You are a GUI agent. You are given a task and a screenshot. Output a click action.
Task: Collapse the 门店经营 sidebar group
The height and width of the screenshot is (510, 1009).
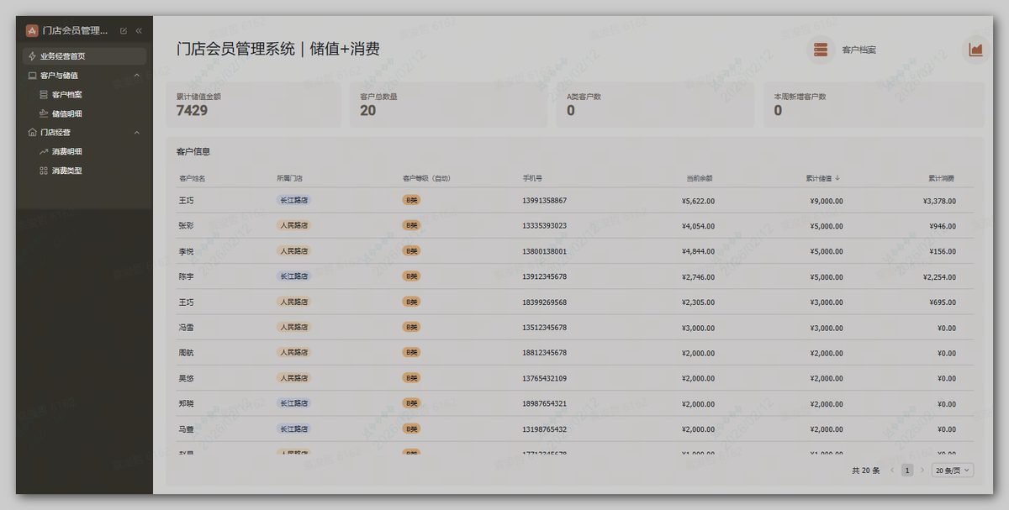pyautogui.click(x=136, y=133)
